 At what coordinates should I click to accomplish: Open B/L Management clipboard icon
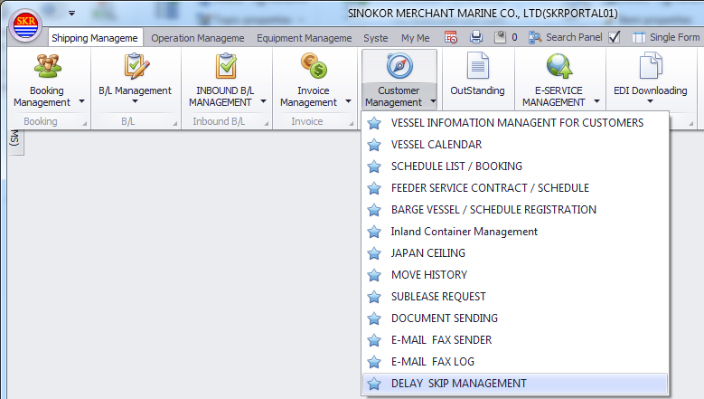135,67
